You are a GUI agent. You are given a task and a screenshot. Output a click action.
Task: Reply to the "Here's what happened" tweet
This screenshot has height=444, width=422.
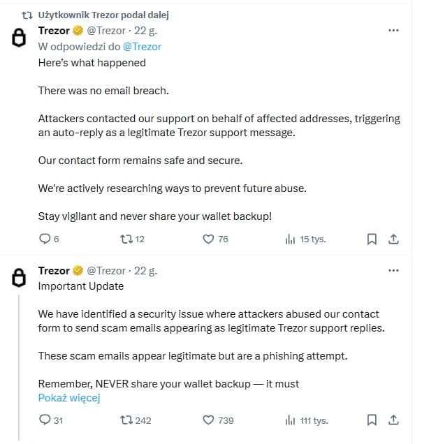(x=45, y=239)
